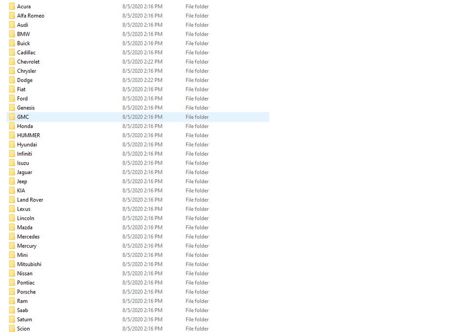
Task: Click the Chrysler folder icon
Action: tap(12, 71)
